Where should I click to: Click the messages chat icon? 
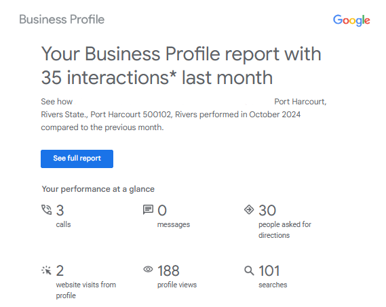(148, 210)
